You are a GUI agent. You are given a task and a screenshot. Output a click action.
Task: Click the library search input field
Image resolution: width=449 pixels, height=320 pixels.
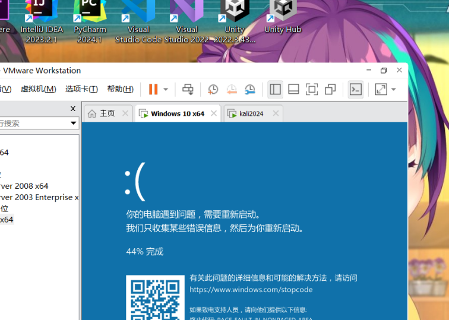34,123
